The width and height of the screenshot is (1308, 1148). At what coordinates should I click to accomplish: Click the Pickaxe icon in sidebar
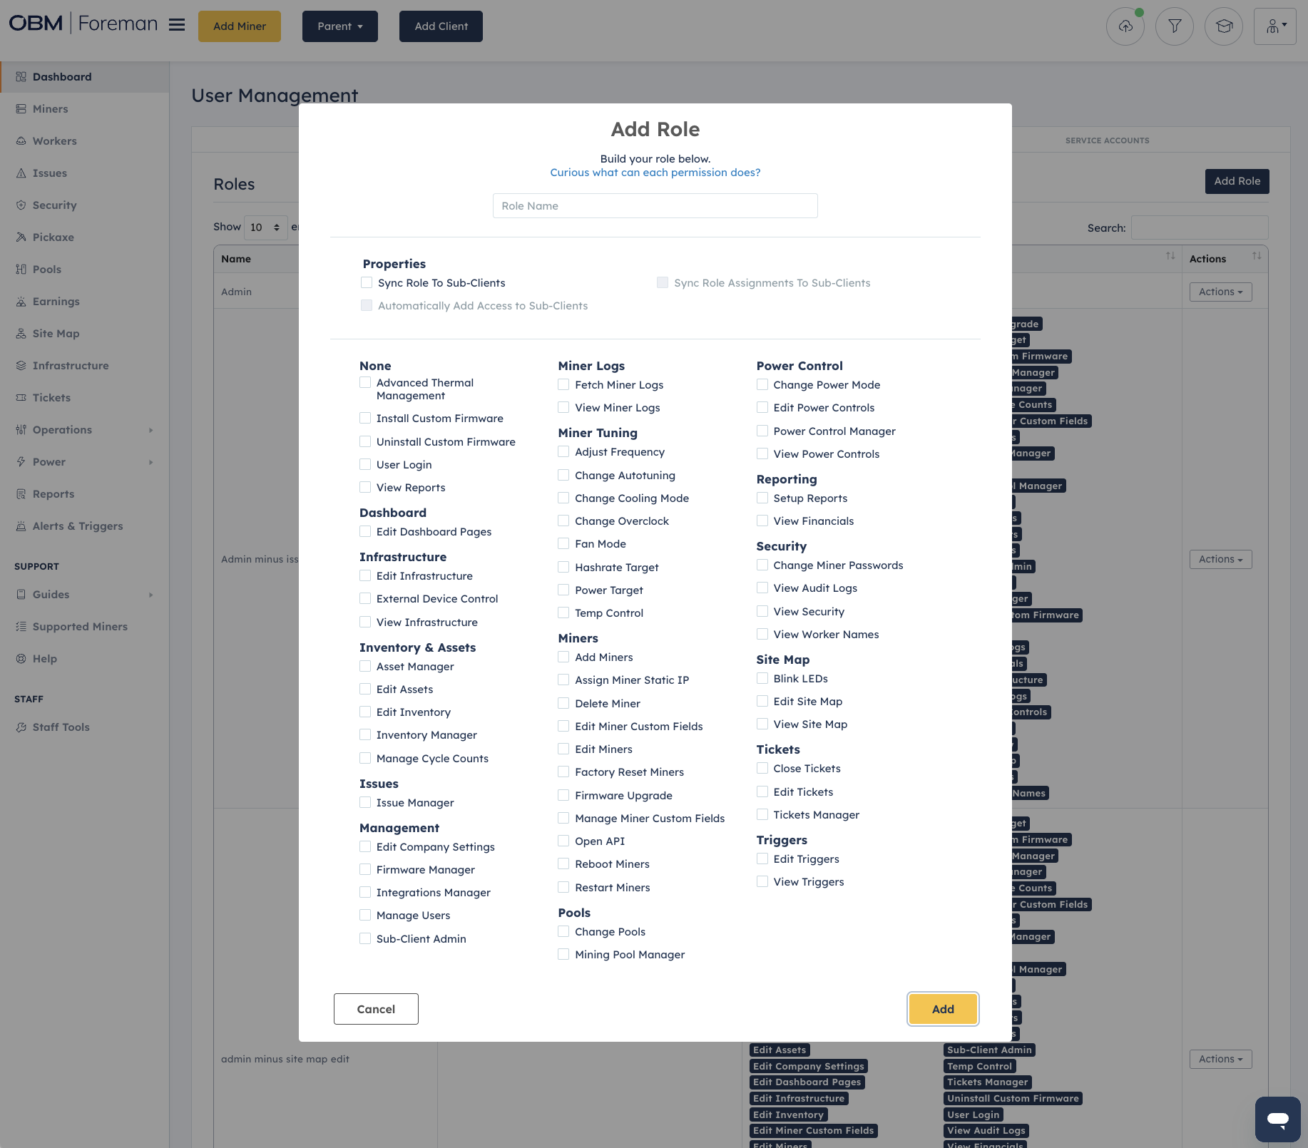21,237
